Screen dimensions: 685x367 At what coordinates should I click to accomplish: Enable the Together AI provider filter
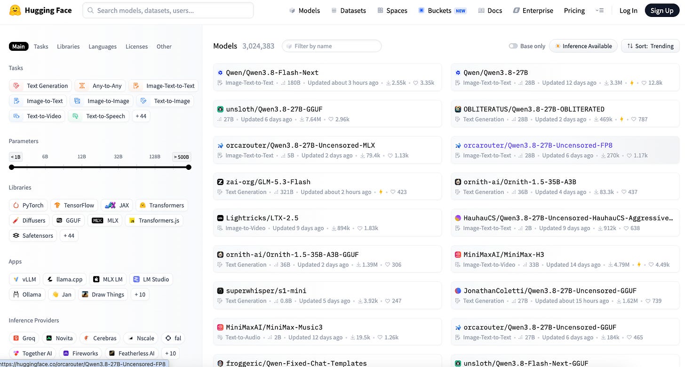point(32,353)
